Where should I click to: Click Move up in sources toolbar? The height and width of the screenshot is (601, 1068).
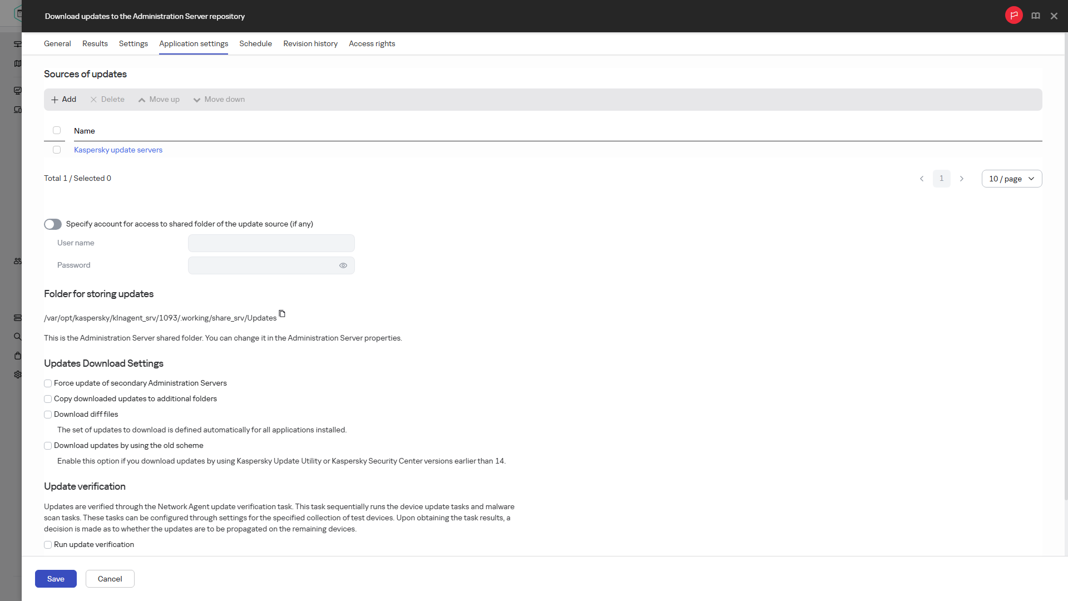coord(159,100)
